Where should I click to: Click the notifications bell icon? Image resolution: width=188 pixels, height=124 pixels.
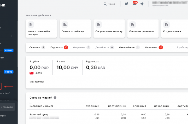coord(142,4)
